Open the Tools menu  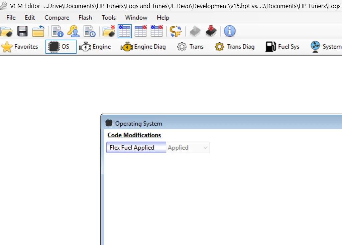pos(109,18)
